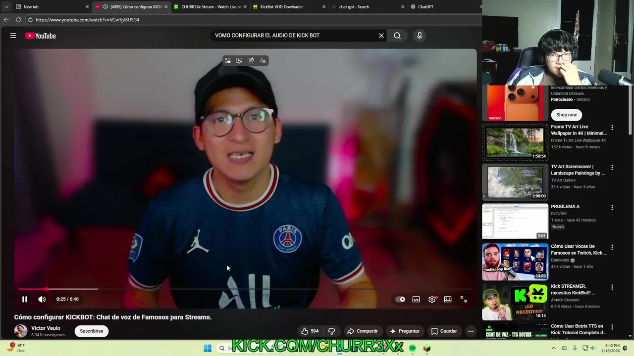Open PROBLEMA A video thumbnail
Screen dimensions: 634x356
(x=515, y=222)
